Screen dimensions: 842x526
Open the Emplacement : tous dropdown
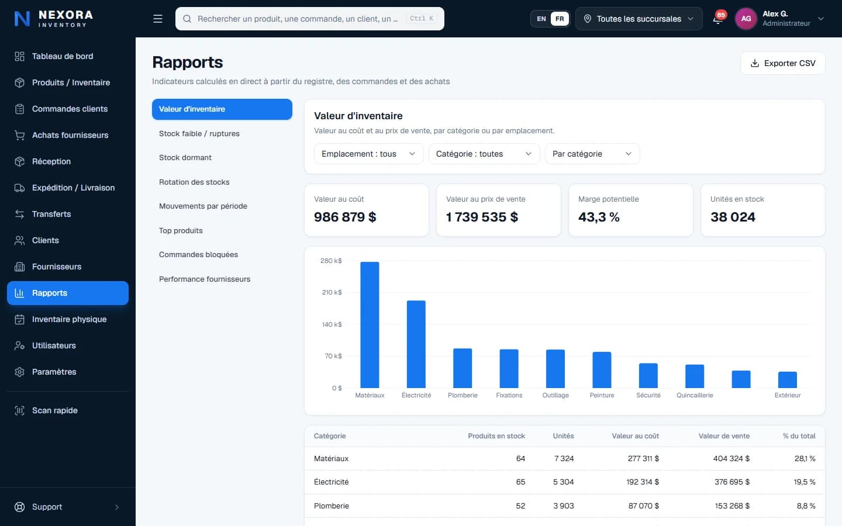click(x=368, y=154)
